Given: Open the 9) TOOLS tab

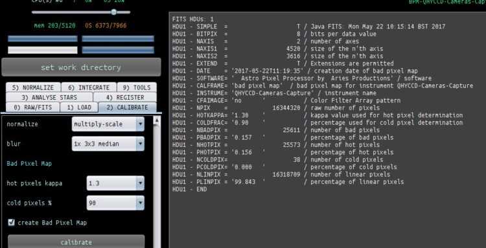Looking at the screenshot, I should (137, 87).
